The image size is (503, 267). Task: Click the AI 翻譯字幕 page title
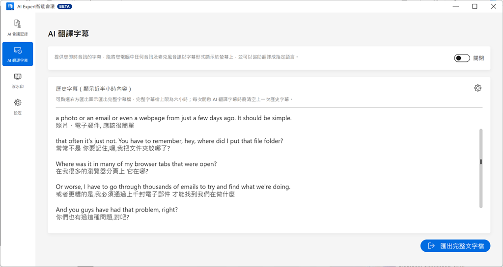click(x=68, y=34)
